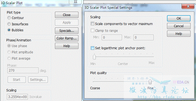Viewport: 196px width, 101px height.
Task: Cancel the Special Settings dialog
Action: click(179, 26)
